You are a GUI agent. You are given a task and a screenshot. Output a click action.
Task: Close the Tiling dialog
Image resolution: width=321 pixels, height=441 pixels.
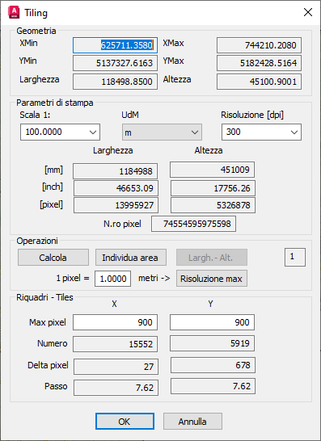pyautogui.click(x=308, y=12)
